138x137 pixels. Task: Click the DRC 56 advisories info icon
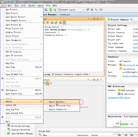click(119, 94)
